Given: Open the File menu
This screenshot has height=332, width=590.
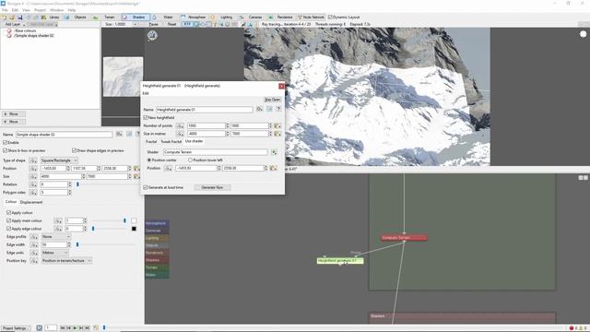Looking at the screenshot, I should coord(5,10).
